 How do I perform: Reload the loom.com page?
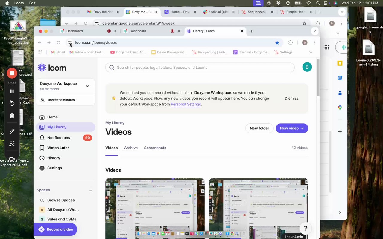tap(59, 42)
